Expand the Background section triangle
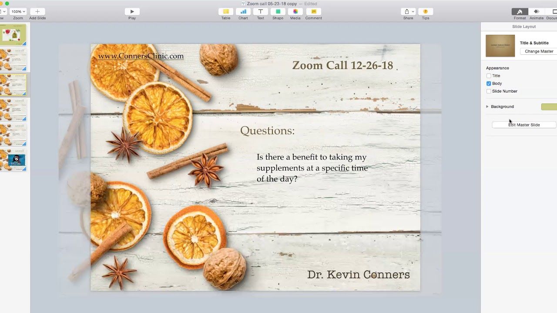 [x=487, y=107]
